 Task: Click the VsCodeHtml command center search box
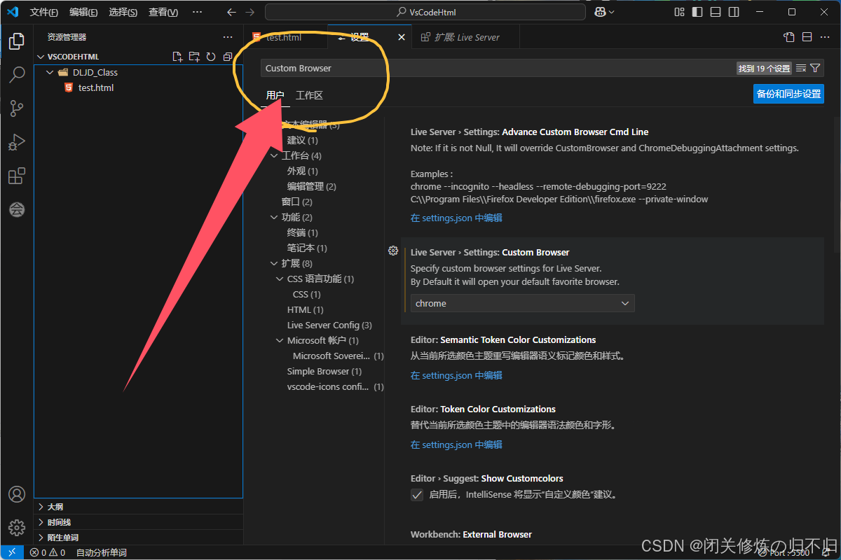tap(425, 12)
